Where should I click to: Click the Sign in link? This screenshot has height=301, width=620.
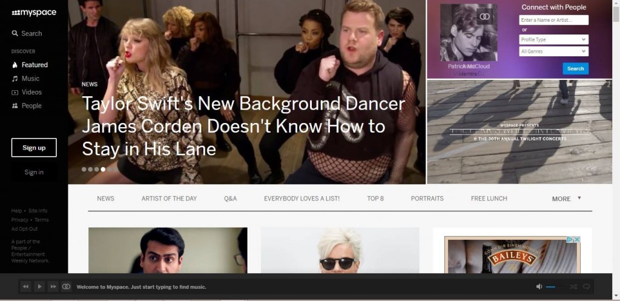34,172
